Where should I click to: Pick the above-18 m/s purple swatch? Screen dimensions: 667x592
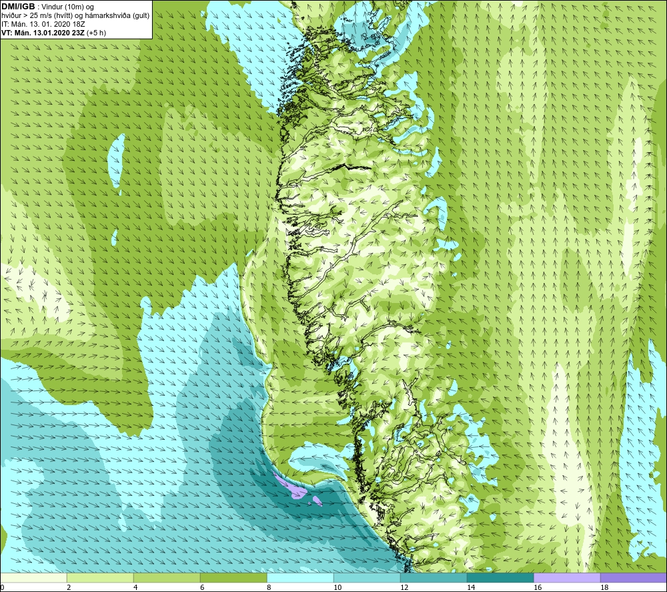click(x=634, y=577)
